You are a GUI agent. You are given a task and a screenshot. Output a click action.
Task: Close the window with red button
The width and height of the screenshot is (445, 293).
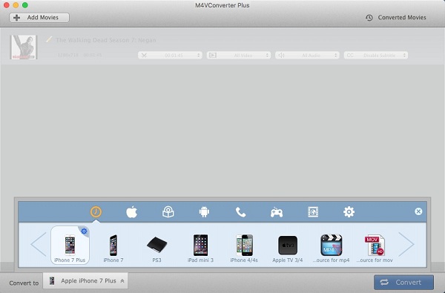click(x=6, y=5)
